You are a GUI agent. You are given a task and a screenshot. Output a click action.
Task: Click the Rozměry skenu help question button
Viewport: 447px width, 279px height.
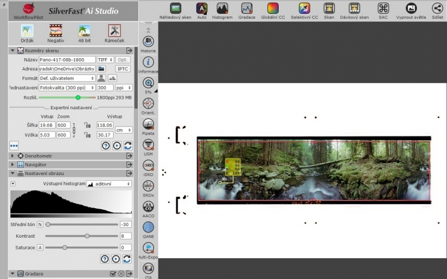[106, 146]
